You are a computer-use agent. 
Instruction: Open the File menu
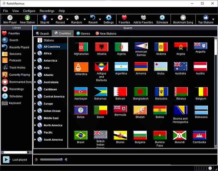click(x=5, y=11)
